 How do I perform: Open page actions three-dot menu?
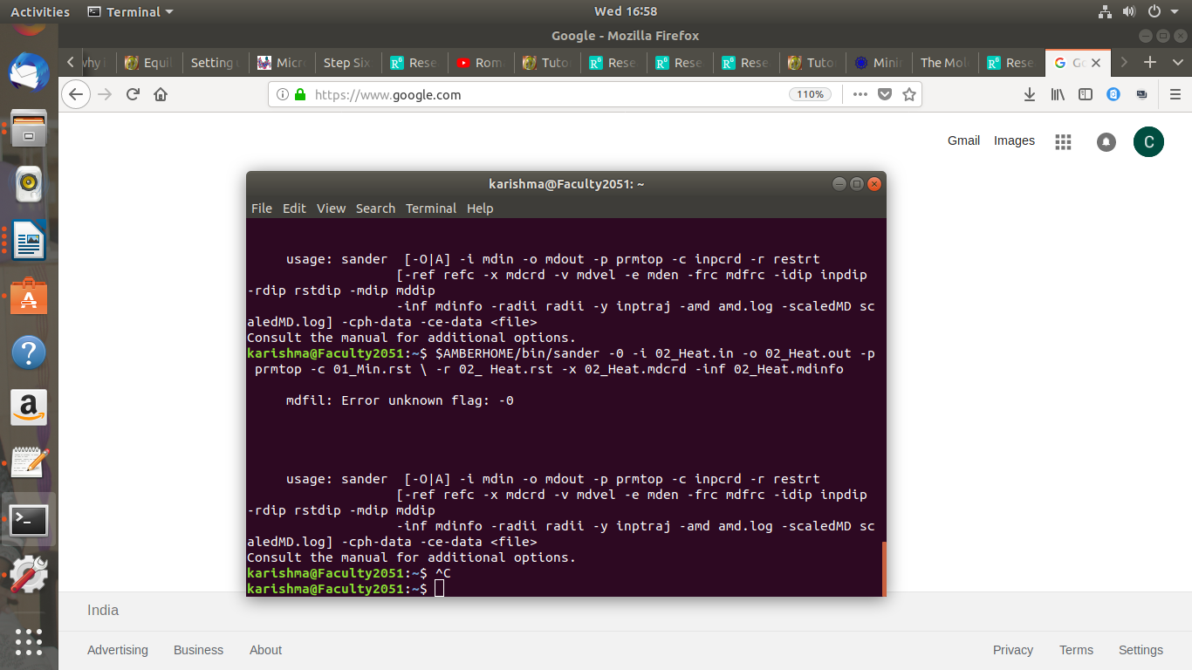point(860,94)
